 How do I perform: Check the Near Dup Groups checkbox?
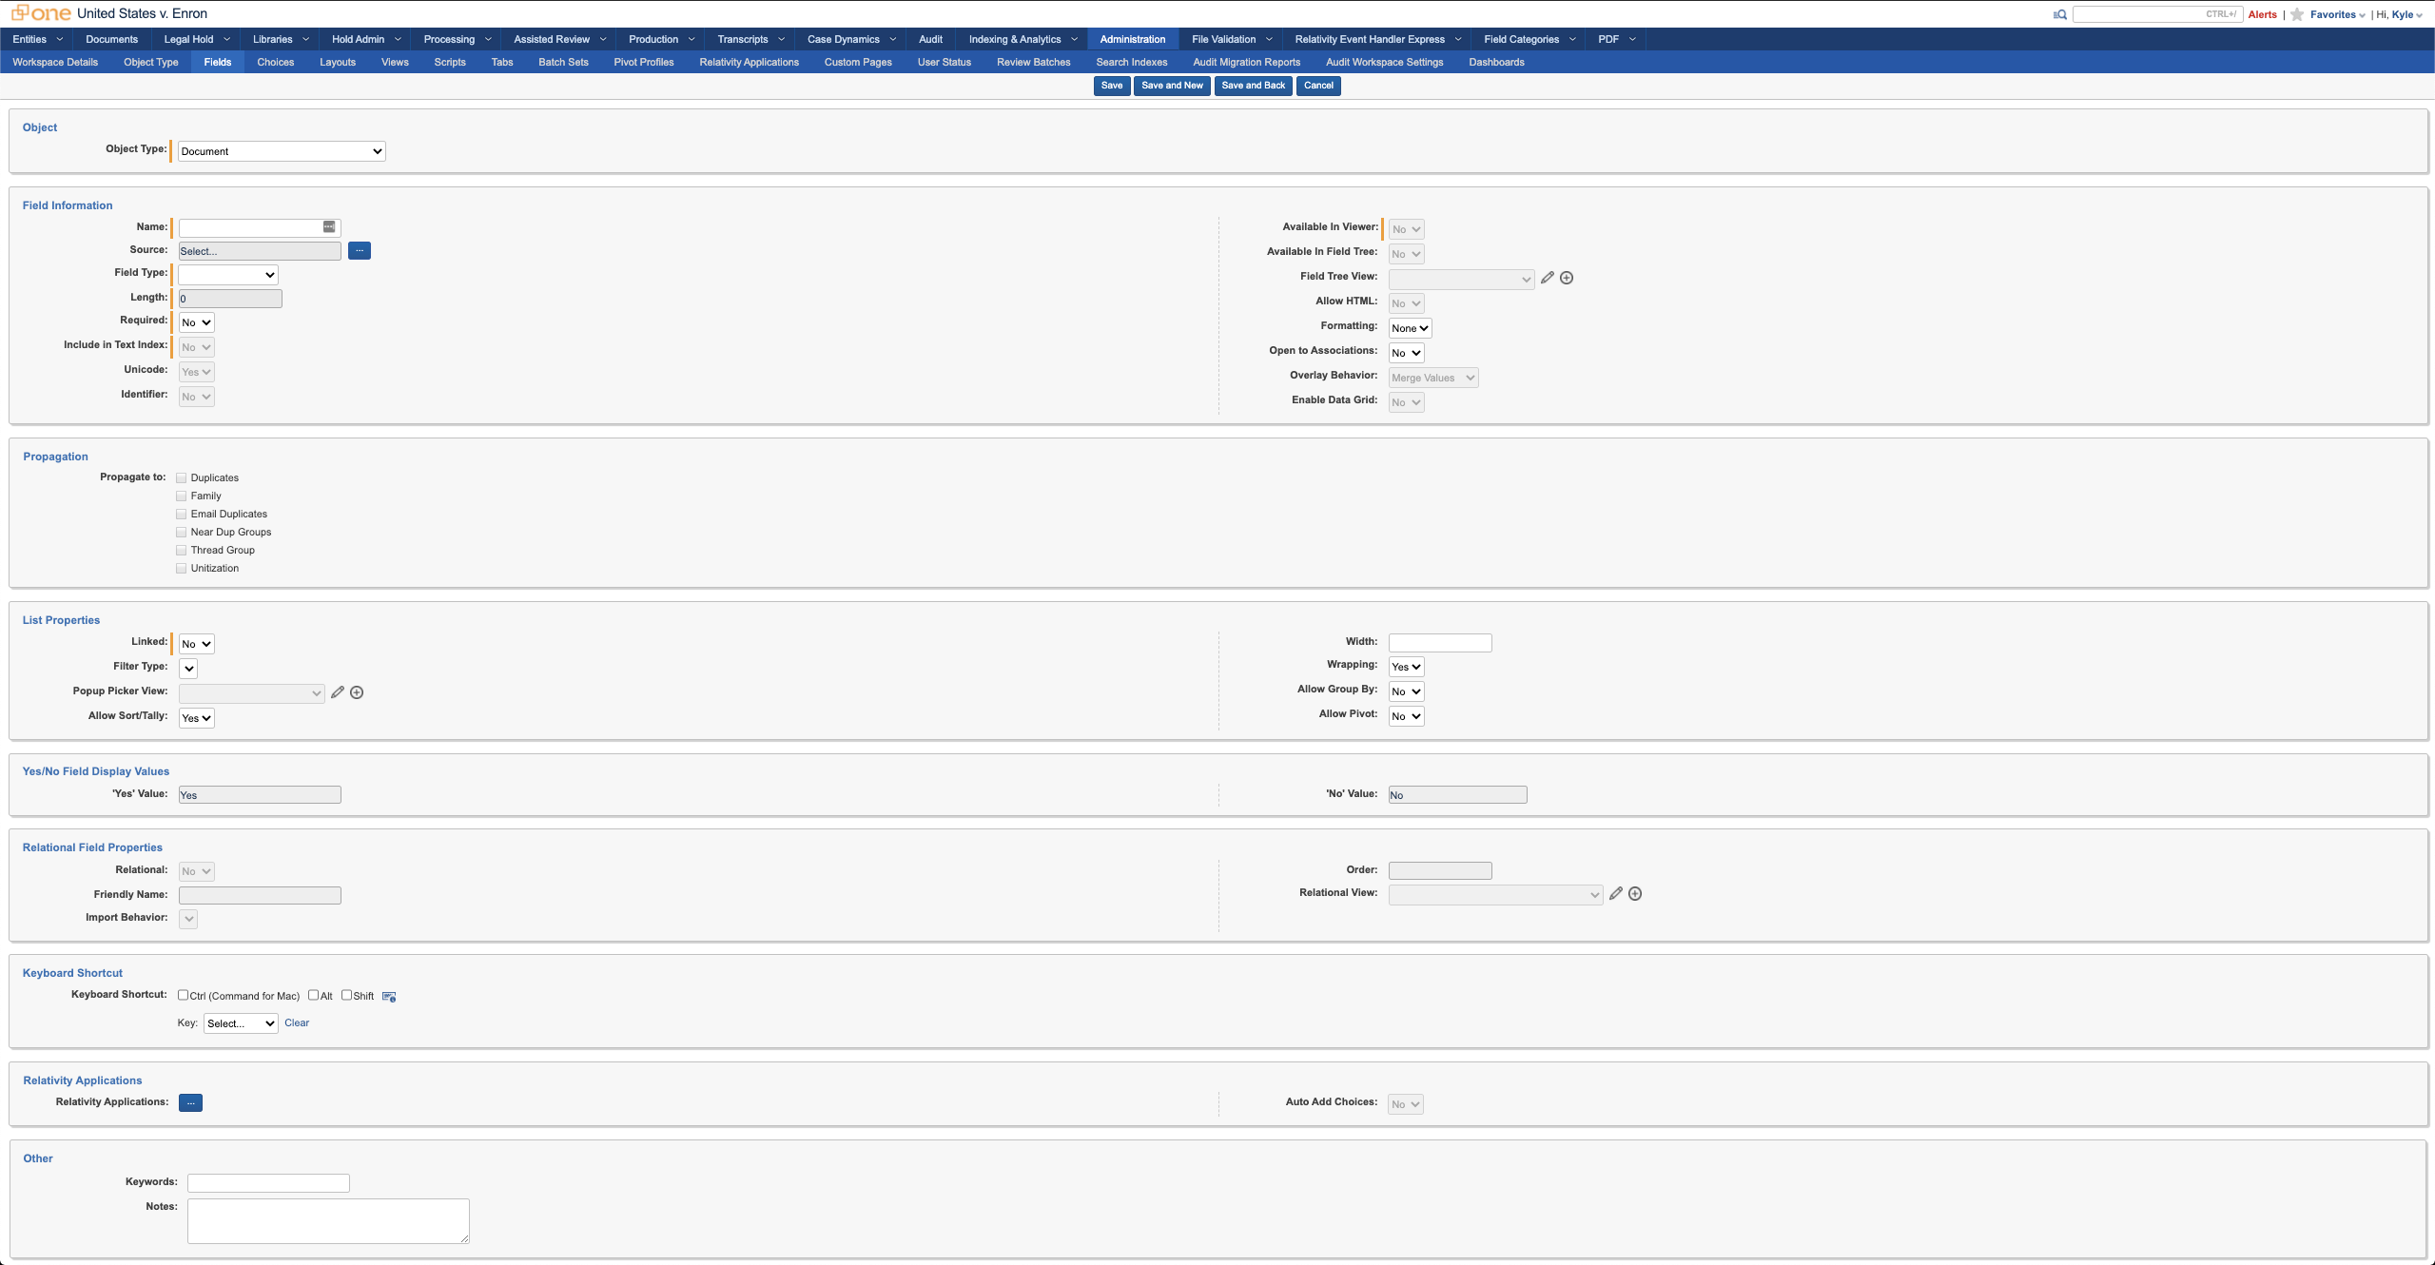(182, 533)
